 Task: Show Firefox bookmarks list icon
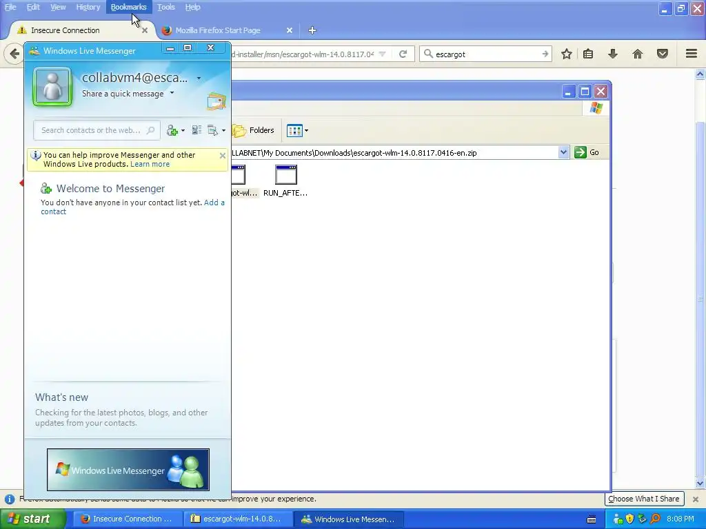[588, 54]
